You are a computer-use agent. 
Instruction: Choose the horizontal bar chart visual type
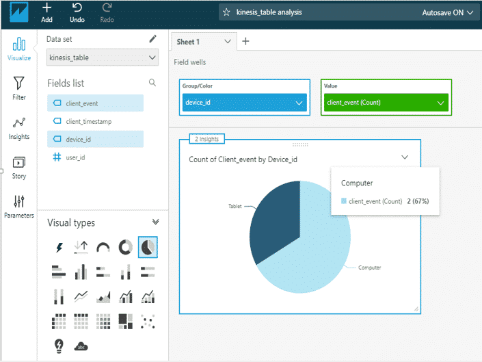[x=59, y=272]
